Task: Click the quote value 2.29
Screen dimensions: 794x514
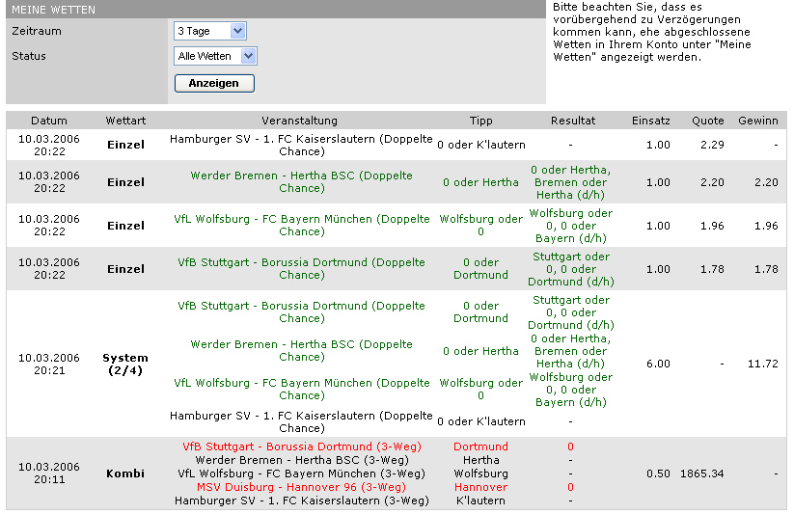Action: coord(712,145)
